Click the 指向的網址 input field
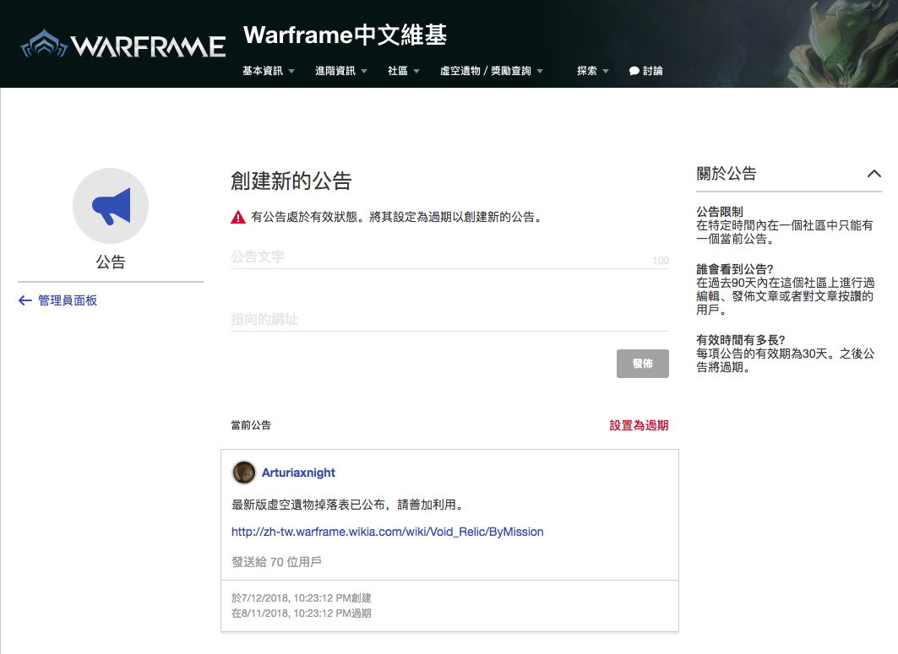The height and width of the screenshot is (654, 898). pos(449,319)
